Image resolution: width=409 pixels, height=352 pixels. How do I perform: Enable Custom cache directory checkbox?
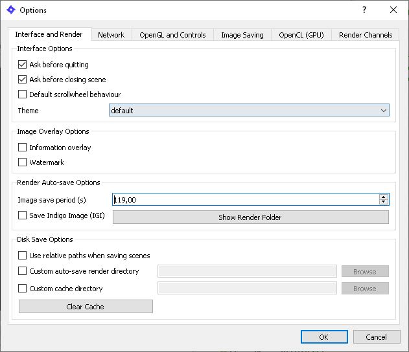pyautogui.click(x=23, y=289)
